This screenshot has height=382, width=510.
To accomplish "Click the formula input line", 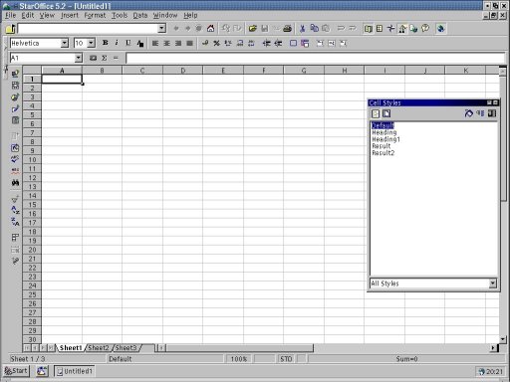I will [x=315, y=58].
